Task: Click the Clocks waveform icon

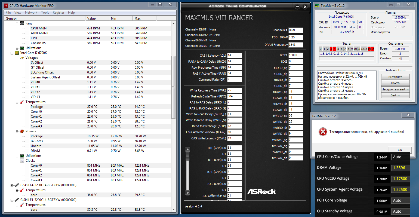Action: coord(22,161)
